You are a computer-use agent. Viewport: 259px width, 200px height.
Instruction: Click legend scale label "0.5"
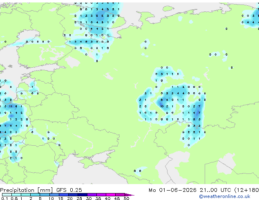14,198
